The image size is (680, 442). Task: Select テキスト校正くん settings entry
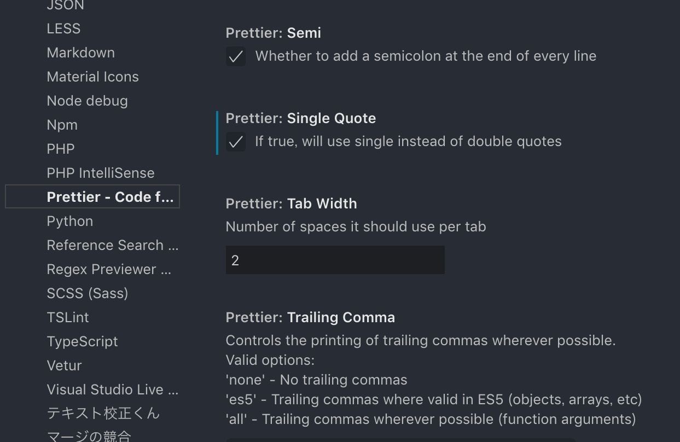(x=103, y=413)
